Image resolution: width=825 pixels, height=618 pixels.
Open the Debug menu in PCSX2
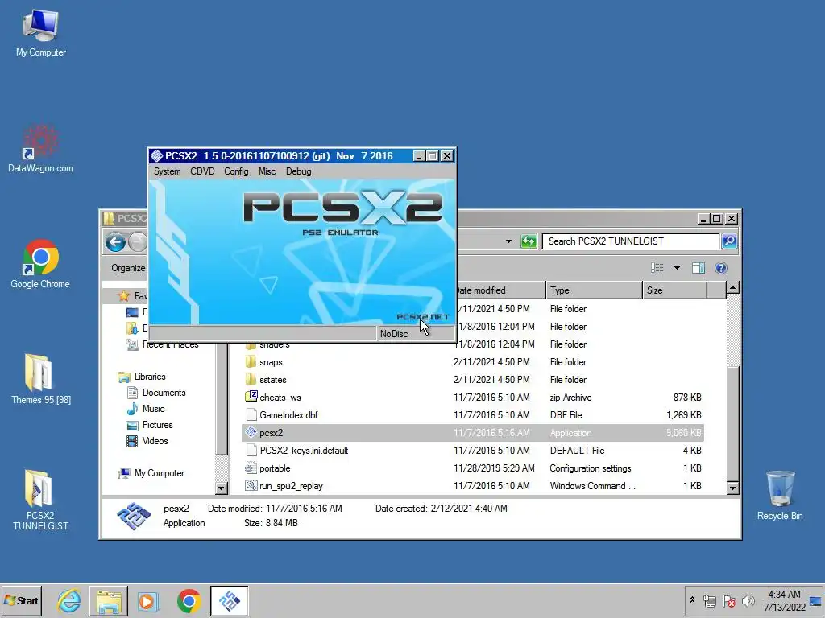coord(298,171)
